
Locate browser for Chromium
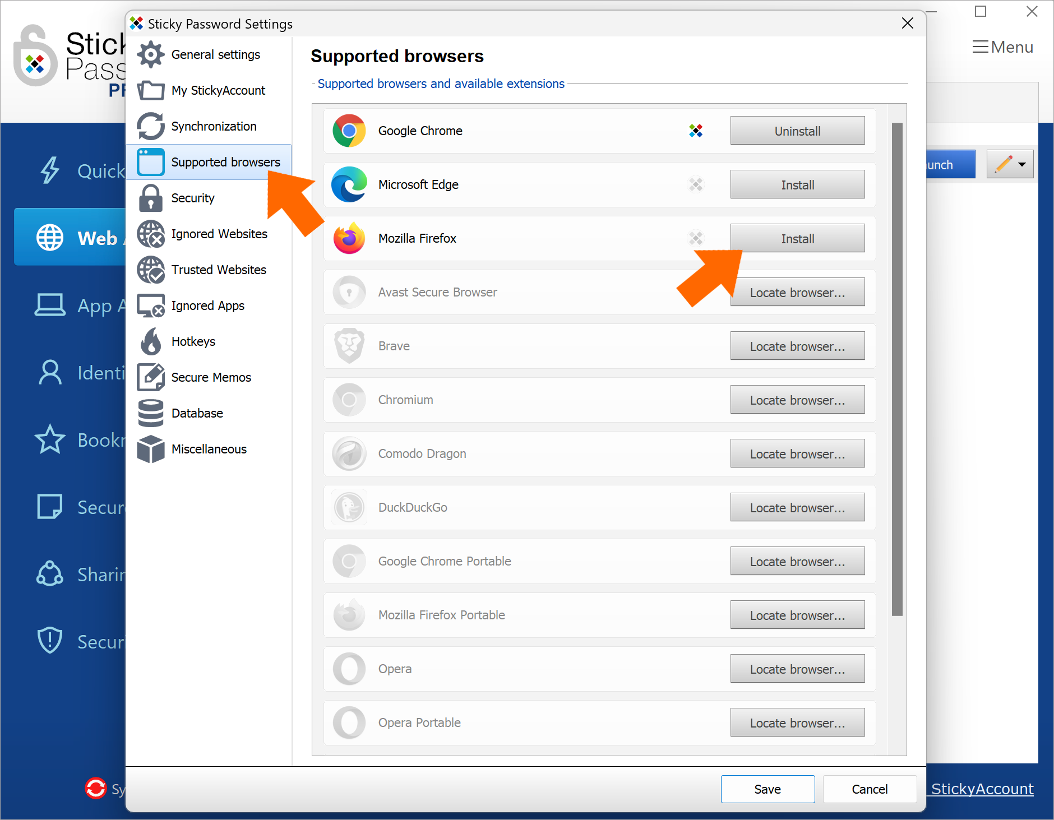click(x=797, y=400)
